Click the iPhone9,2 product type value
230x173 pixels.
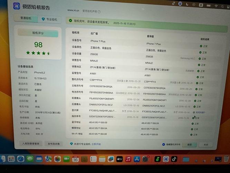pyautogui.click(x=40, y=73)
